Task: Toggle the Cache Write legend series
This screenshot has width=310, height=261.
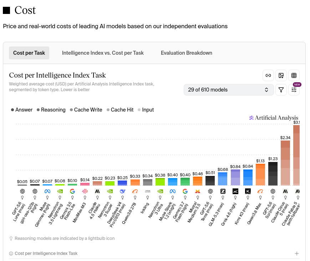Action: pos(86,110)
